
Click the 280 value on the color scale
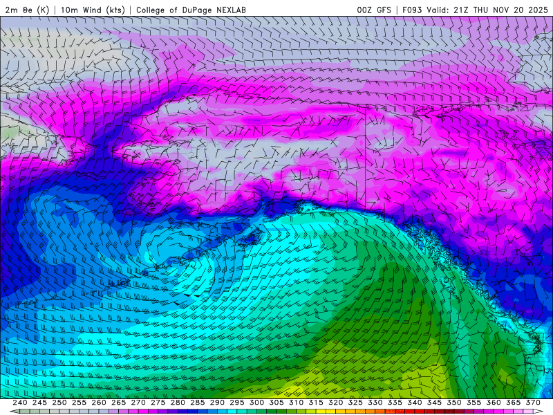tap(178, 403)
